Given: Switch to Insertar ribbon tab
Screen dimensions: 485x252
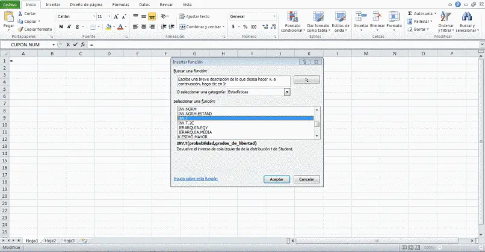Looking at the screenshot, I should 53,5.
